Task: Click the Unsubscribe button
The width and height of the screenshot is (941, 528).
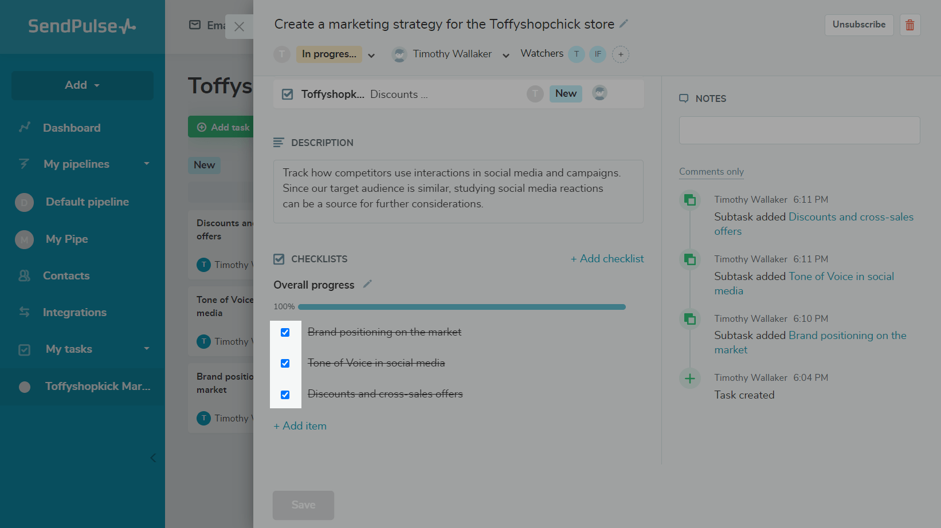Action: pos(858,25)
